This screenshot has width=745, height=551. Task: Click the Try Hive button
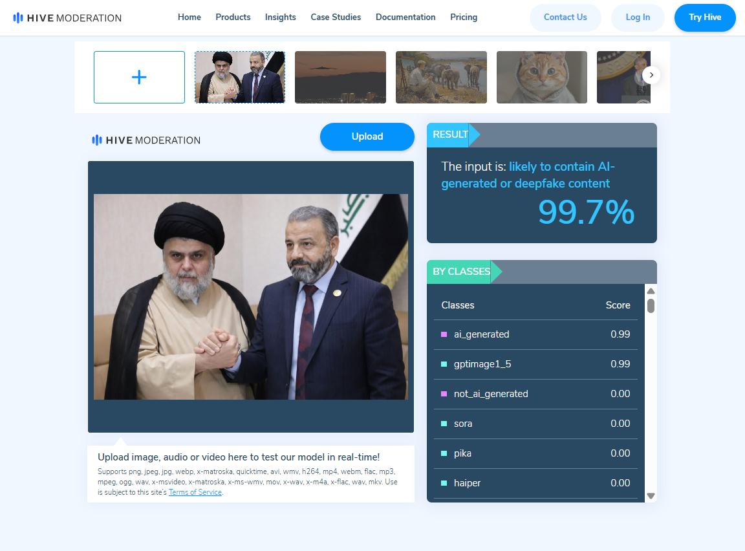705,17
